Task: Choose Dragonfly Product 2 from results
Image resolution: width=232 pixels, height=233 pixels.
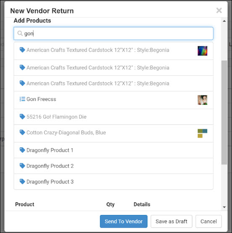Action: 113,166
